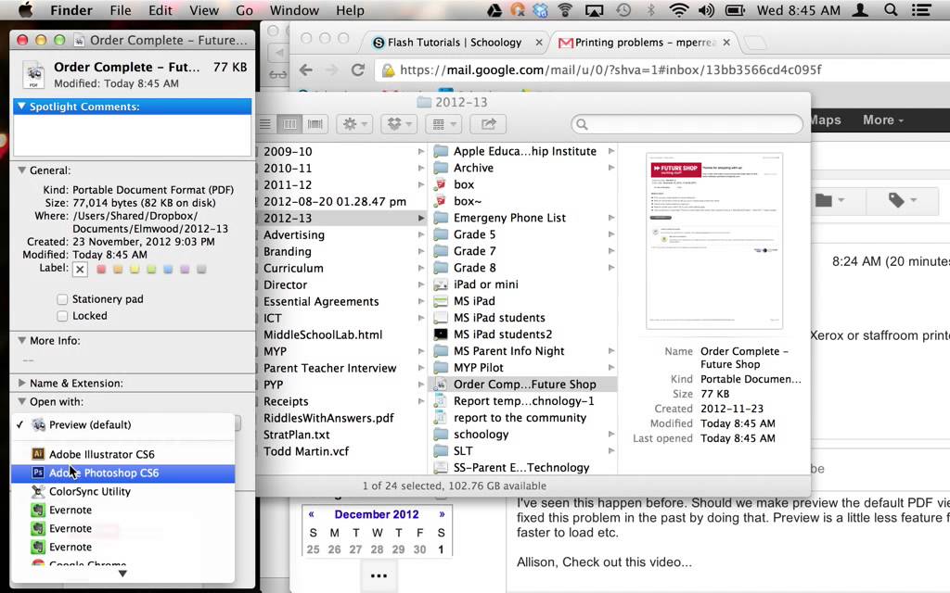Click the PDF preview thumbnail in Finder
The width and height of the screenshot is (950, 593).
coord(714,241)
